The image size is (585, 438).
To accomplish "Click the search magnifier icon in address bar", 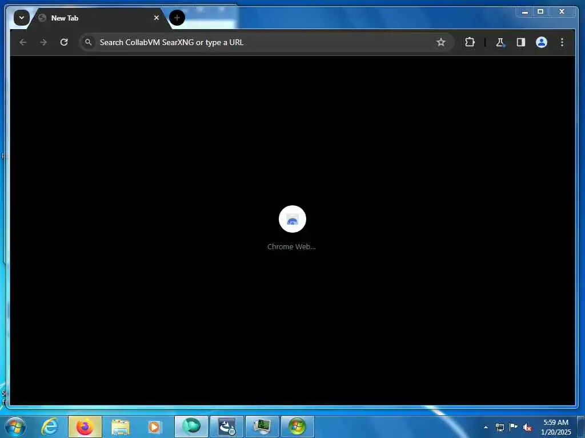I will click(88, 42).
